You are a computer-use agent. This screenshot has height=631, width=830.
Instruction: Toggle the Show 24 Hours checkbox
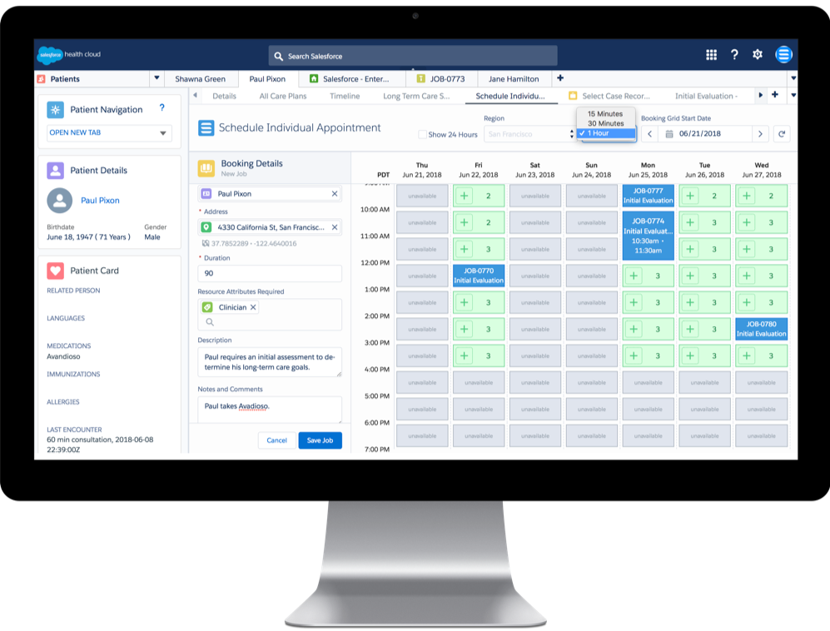tap(422, 135)
